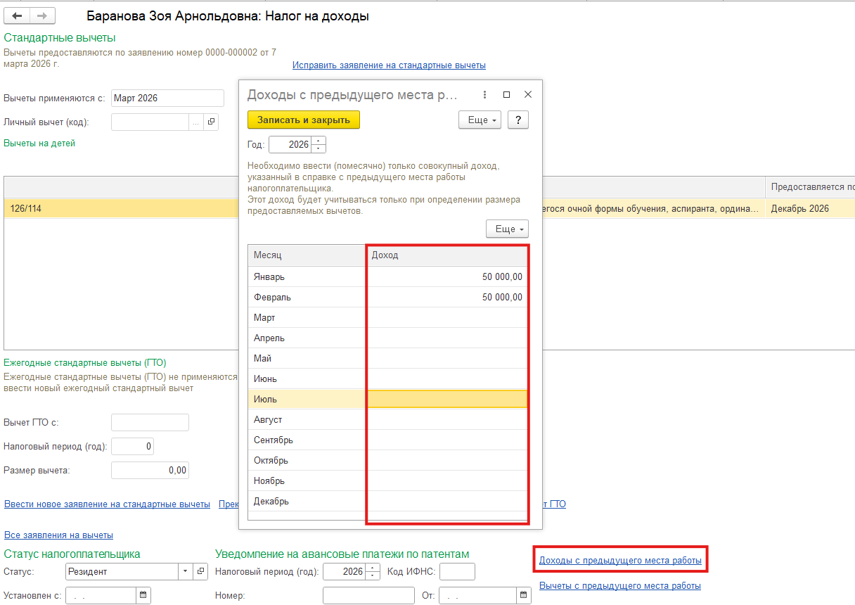Viewport: 855px width, 605px height.
Task: Click the Месяц column header
Action: [307, 255]
